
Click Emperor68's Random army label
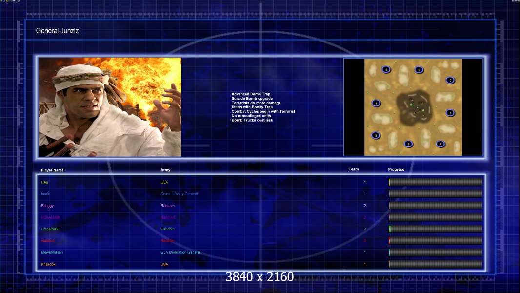(x=167, y=229)
